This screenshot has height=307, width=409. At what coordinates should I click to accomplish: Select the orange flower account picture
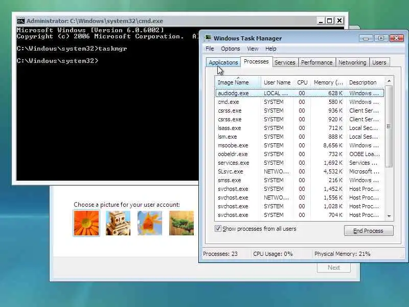coord(86,223)
